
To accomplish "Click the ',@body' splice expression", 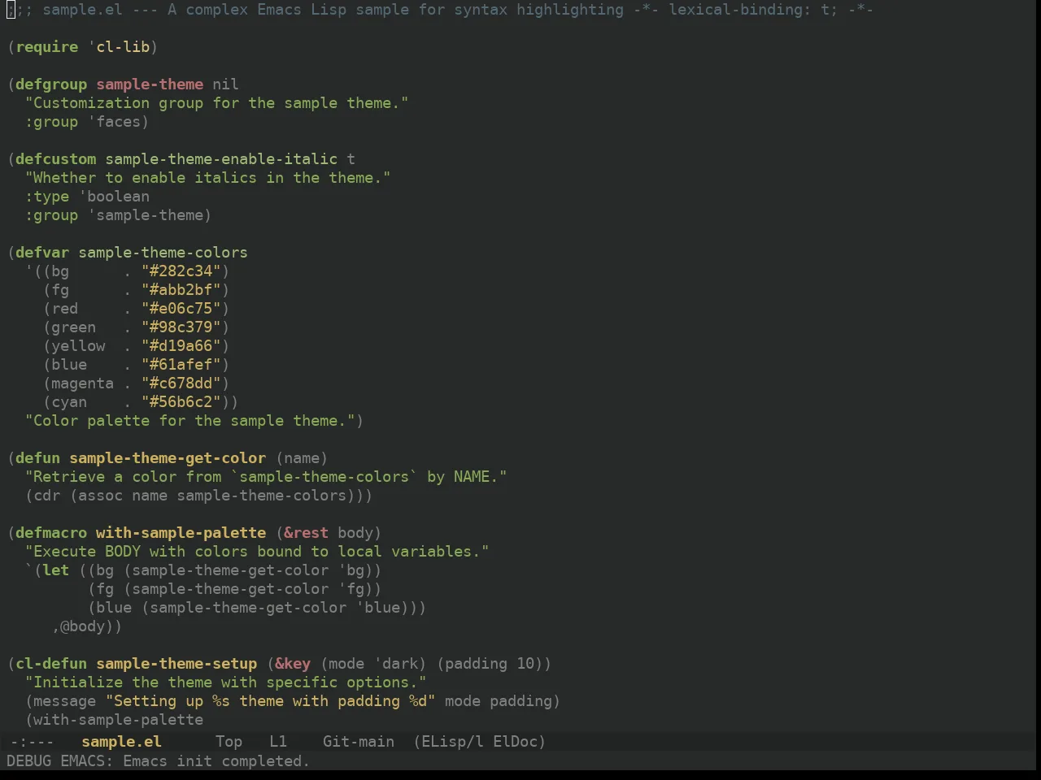I will [83, 626].
